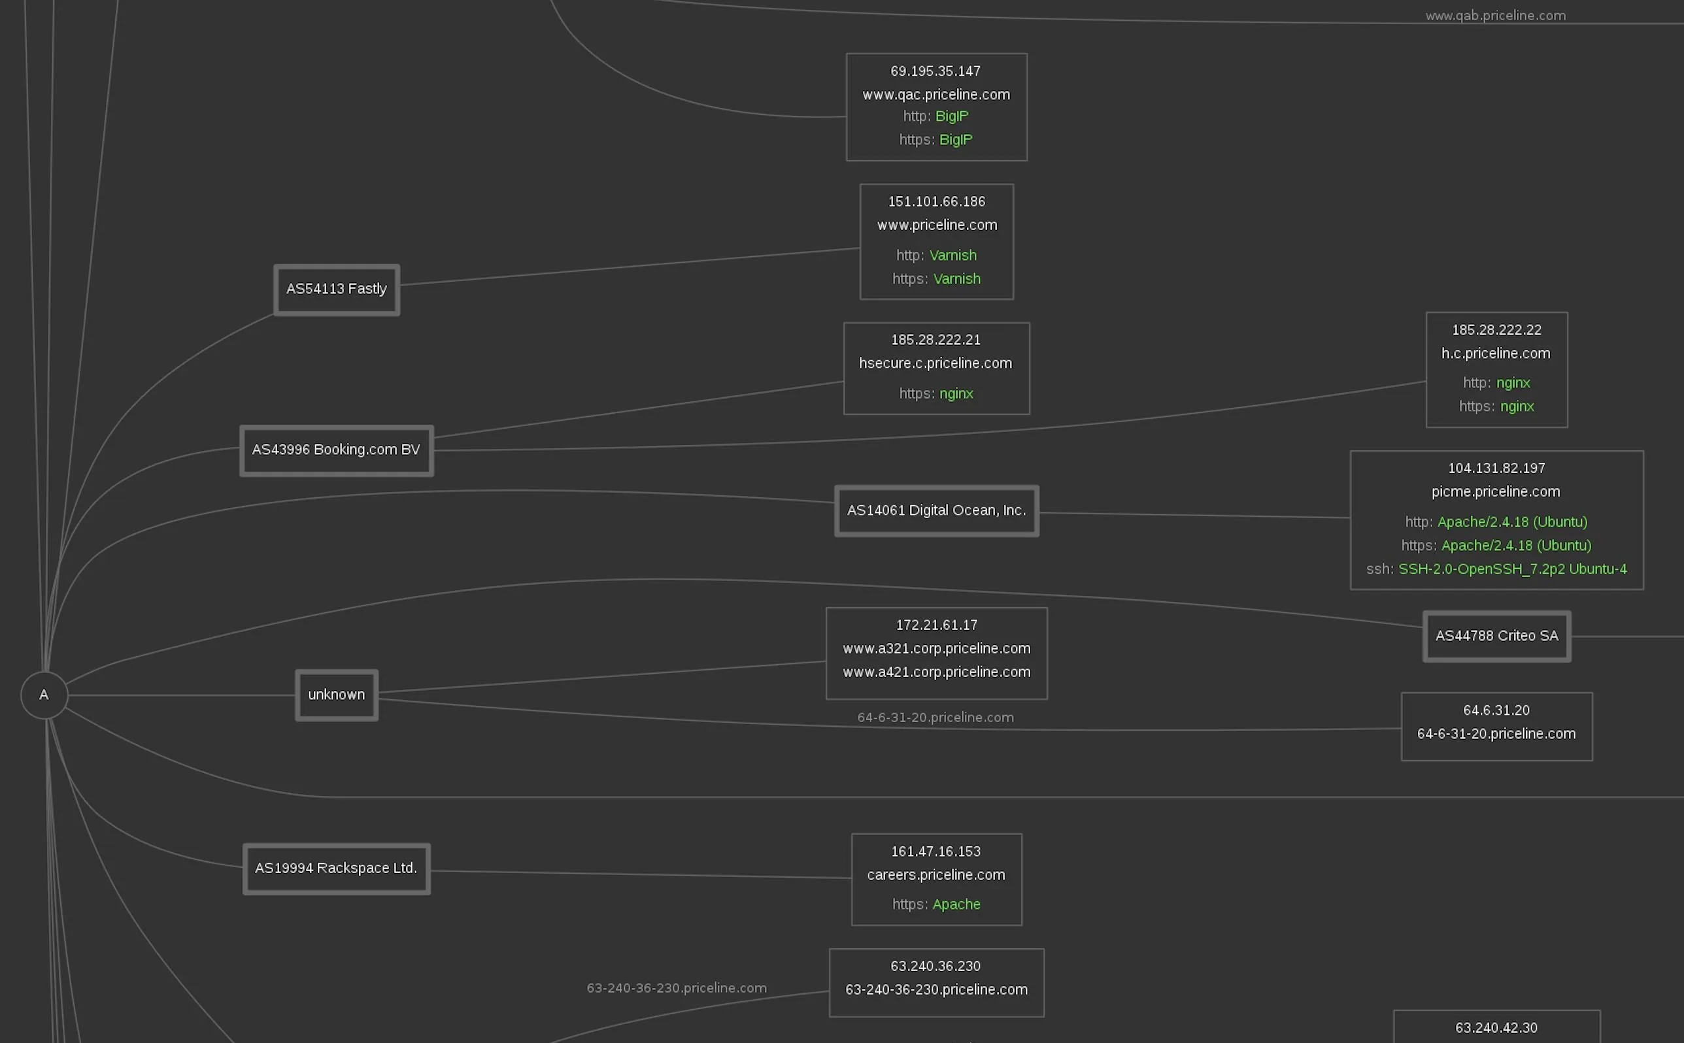Screen dimensions: 1684x1043
Task: Click 64-6-31-20.priceline.com inside host box
Action: (x=1496, y=733)
